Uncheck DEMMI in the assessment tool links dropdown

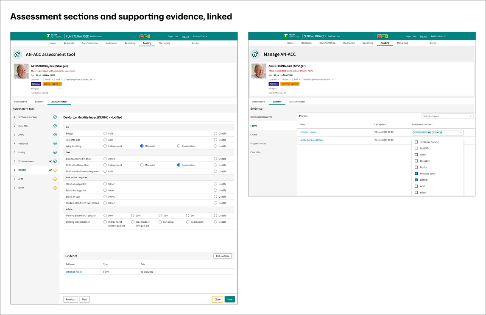coord(416,180)
